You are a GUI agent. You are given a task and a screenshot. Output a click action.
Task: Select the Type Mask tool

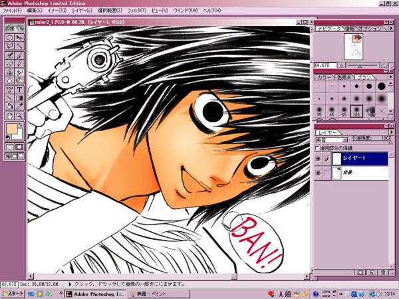pos(10,90)
